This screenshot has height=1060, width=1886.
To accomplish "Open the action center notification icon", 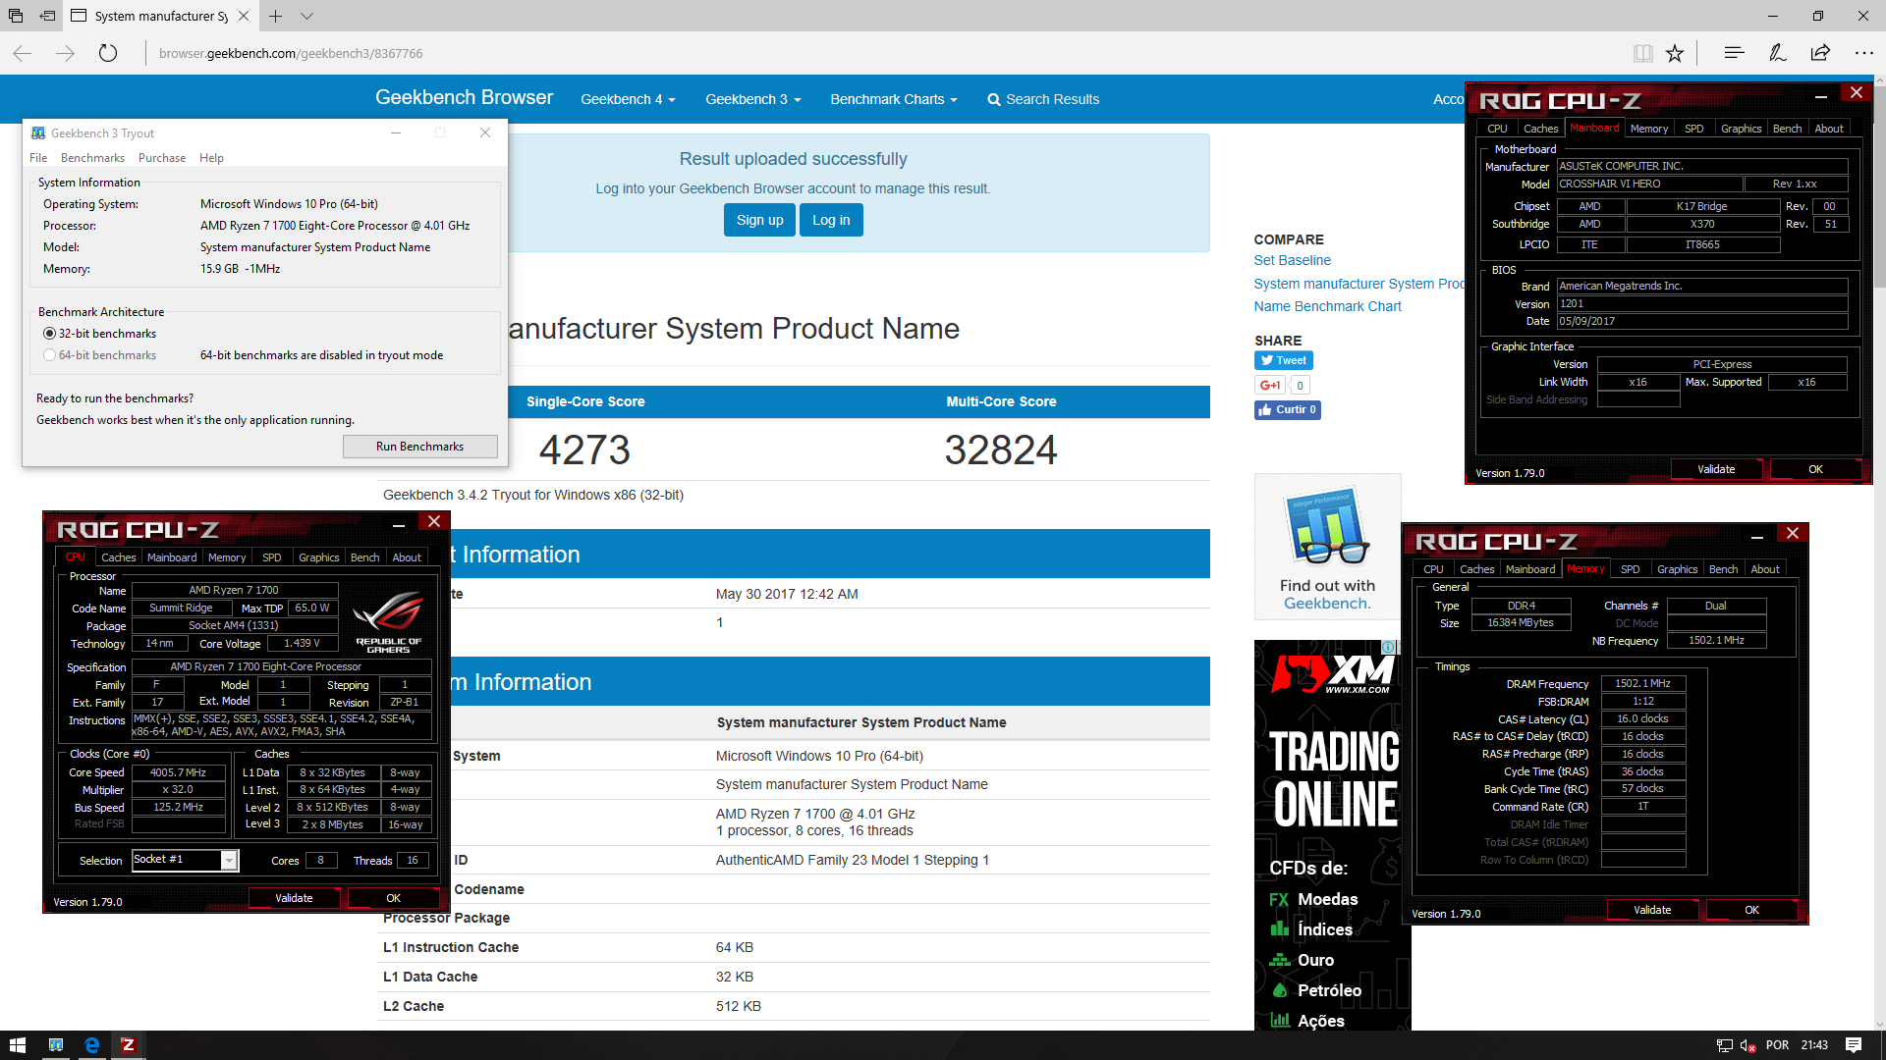I will tap(1854, 1045).
